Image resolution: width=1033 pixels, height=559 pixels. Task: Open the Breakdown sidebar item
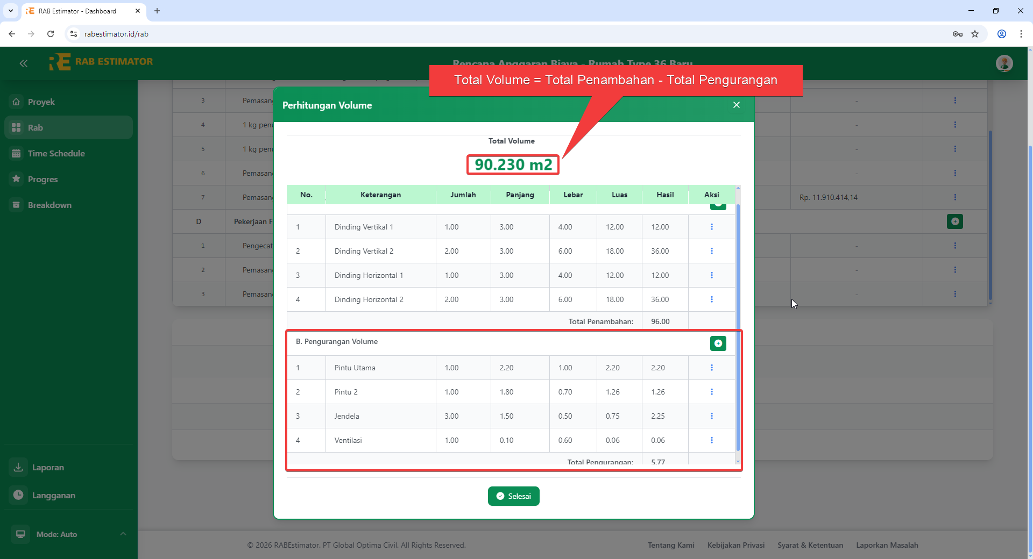click(49, 205)
